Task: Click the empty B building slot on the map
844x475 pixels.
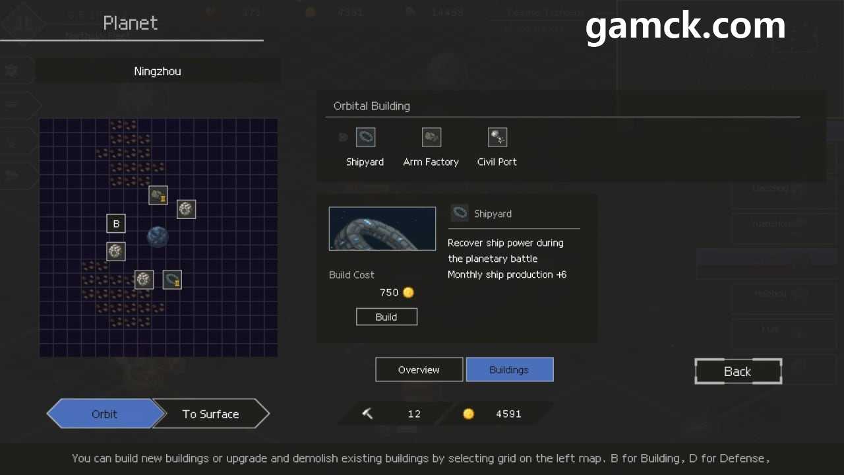Action: [116, 224]
